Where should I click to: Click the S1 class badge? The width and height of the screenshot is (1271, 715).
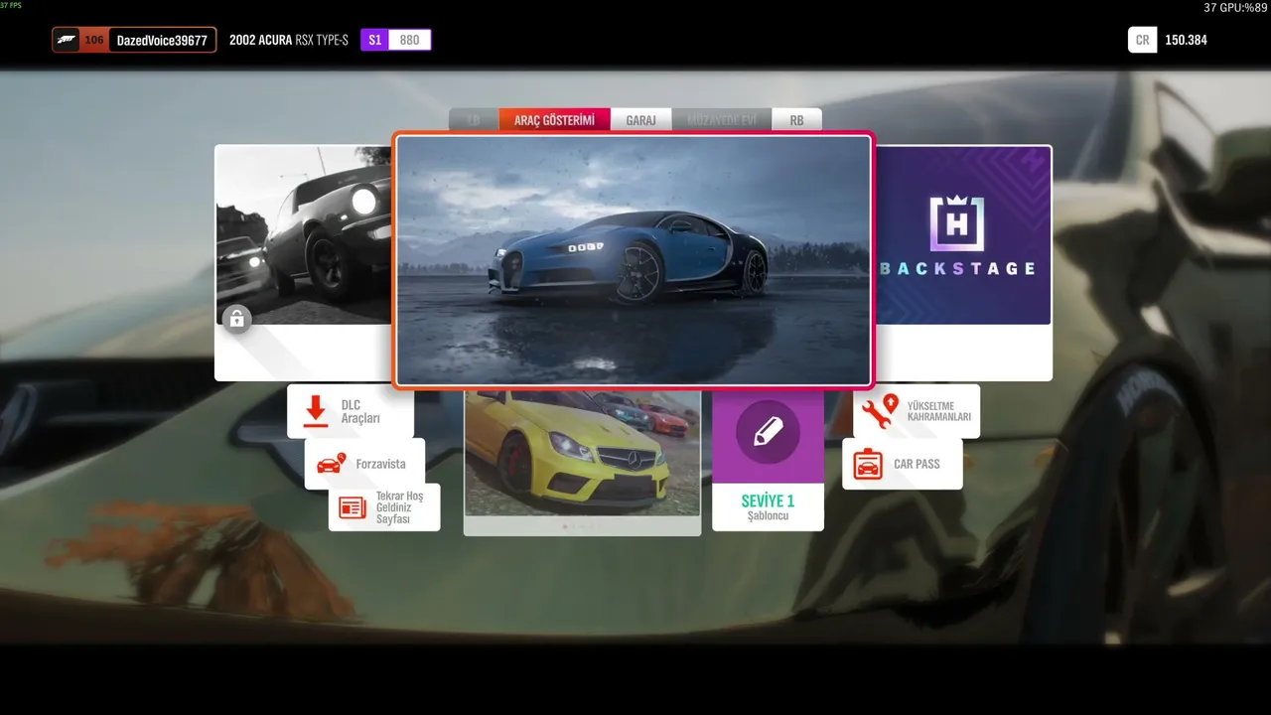(374, 40)
